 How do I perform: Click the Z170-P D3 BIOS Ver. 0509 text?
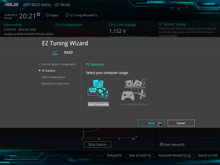20,30
